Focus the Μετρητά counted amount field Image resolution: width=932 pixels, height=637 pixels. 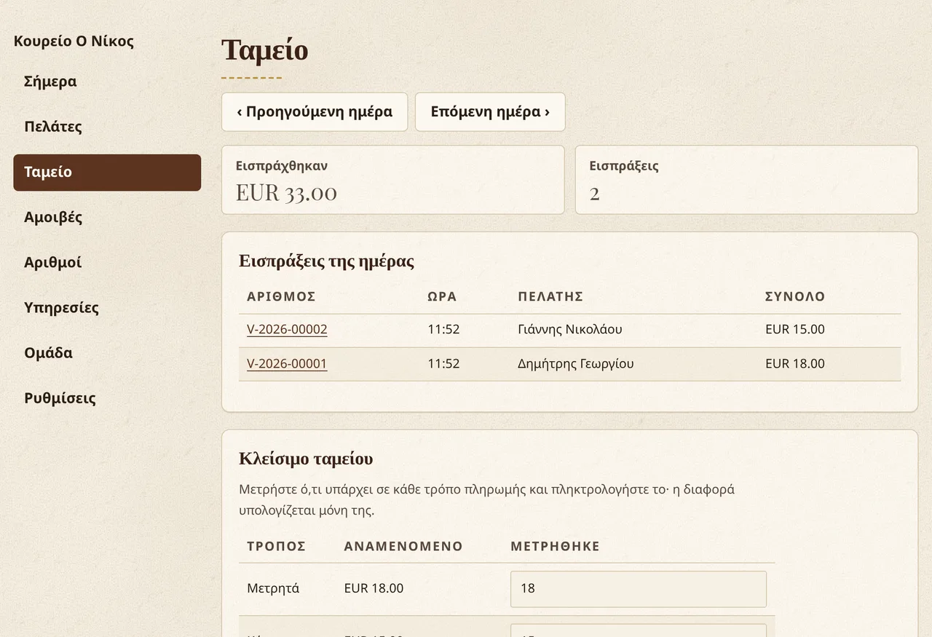click(639, 589)
